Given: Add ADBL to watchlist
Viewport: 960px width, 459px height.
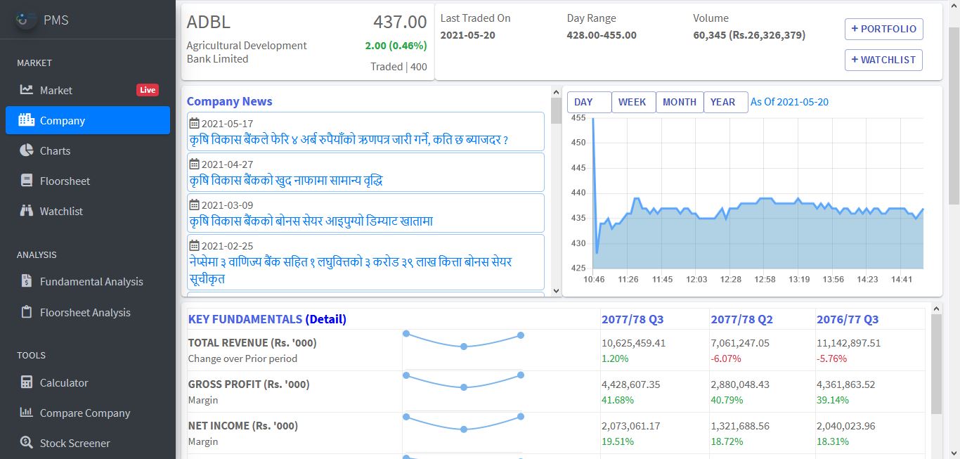Looking at the screenshot, I should (883, 60).
